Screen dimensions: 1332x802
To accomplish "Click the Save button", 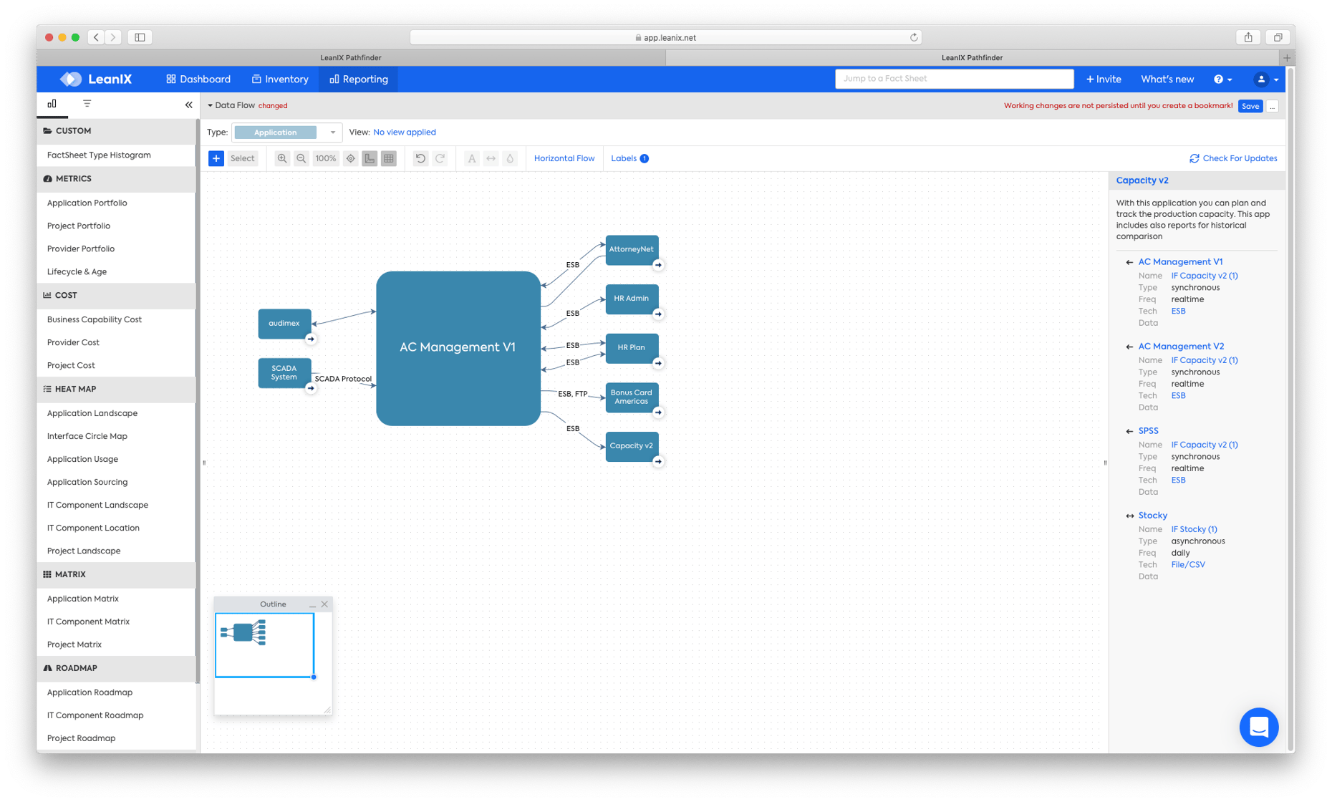I will (x=1250, y=105).
